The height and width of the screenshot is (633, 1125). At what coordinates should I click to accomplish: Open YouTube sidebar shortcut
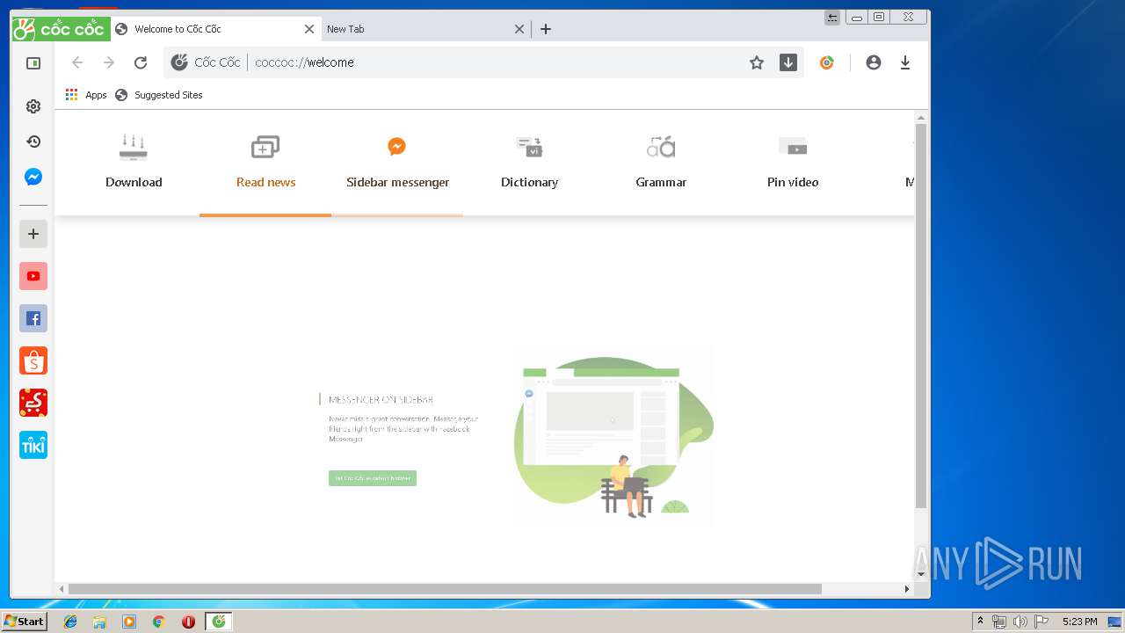[33, 276]
